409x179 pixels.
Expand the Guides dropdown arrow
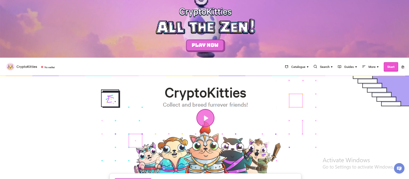pos(356,67)
